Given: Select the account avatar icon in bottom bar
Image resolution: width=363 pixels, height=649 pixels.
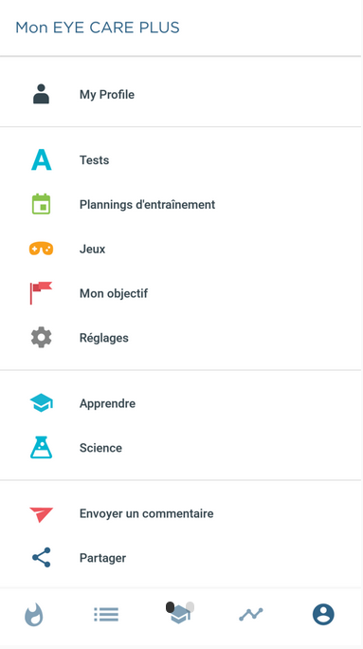Looking at the screenshot, I should (x=323, y=614).
